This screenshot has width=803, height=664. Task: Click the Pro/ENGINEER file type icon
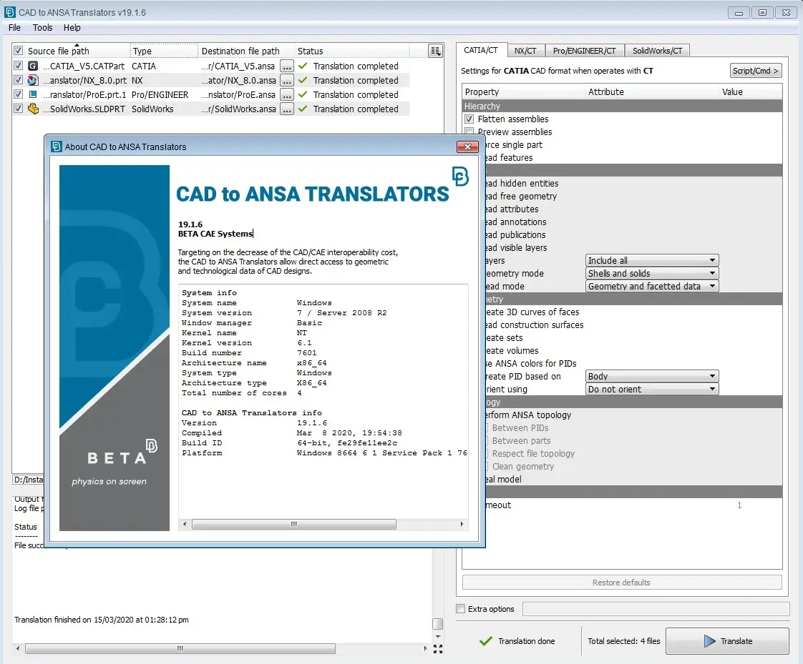[33, 94]
